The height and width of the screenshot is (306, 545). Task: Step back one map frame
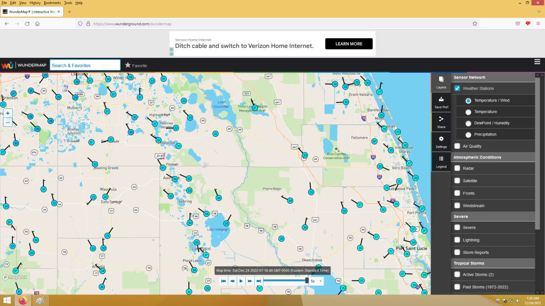232,281
